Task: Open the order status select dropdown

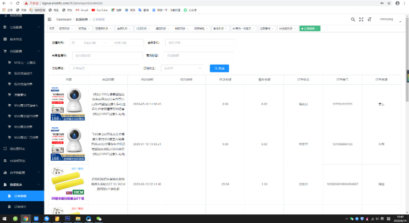Action: tap(182, 68)
